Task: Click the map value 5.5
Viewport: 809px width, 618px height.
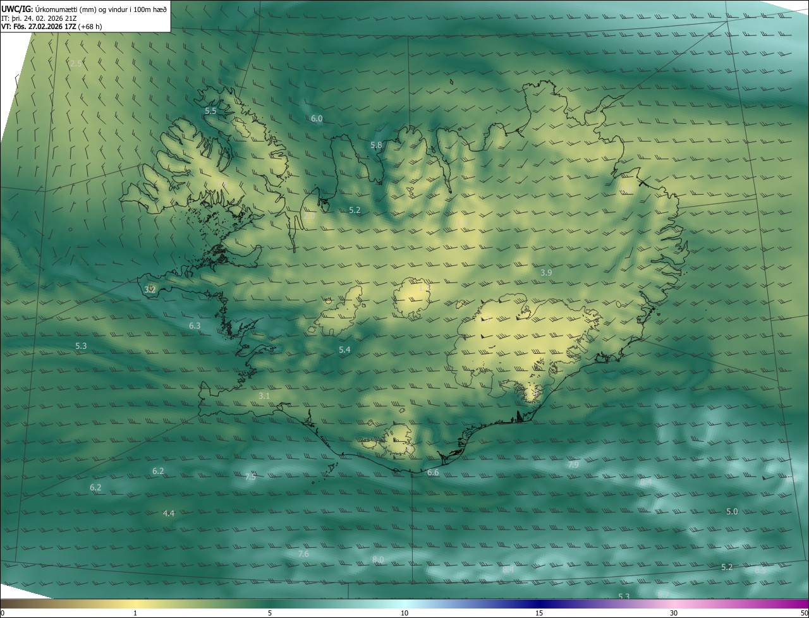Action: (210, 111)
